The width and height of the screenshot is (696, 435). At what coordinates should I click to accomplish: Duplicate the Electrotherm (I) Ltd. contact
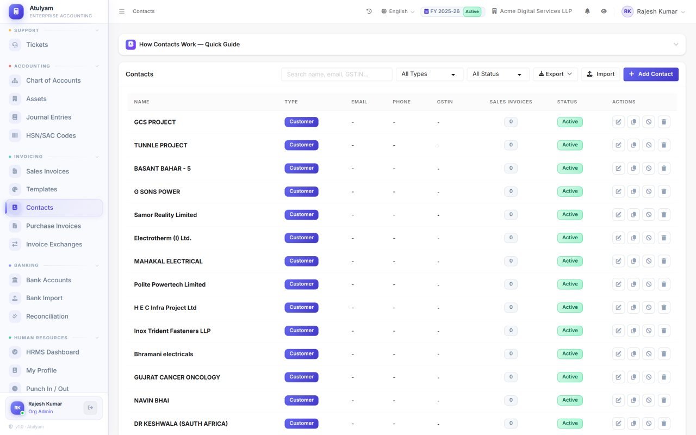(x=633, y=238)
